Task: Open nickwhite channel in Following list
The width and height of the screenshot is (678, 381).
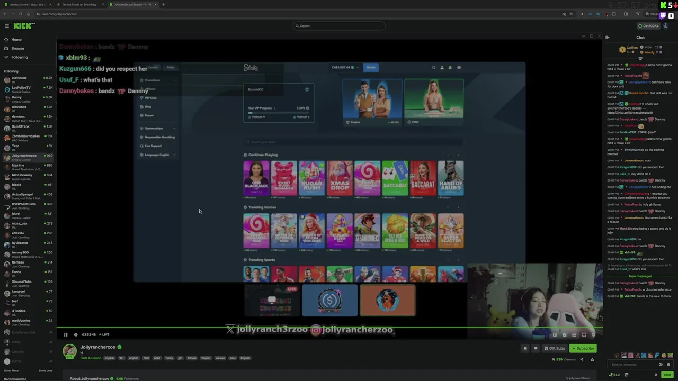Action: click(29, 108)
